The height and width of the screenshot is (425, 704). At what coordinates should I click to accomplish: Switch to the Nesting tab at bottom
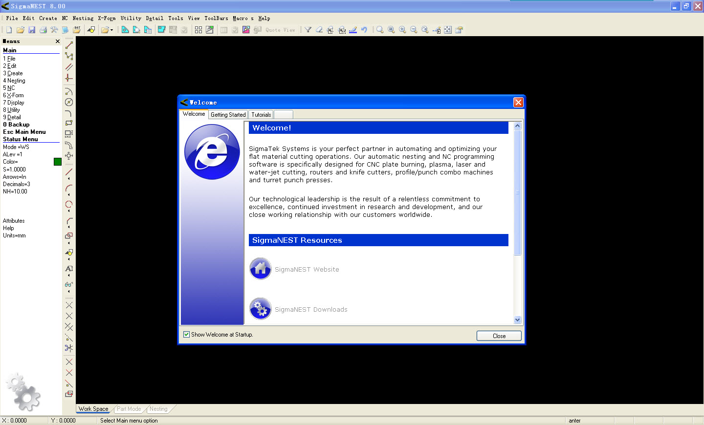coord(158,409)
